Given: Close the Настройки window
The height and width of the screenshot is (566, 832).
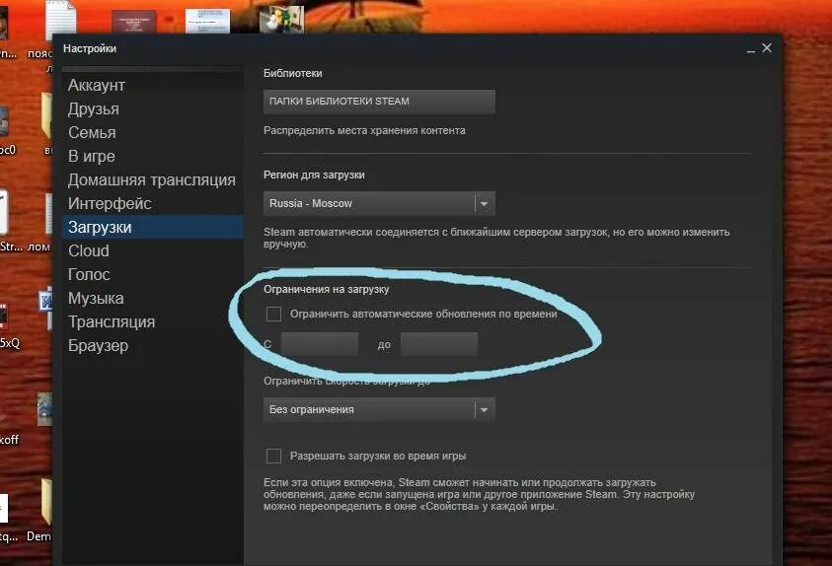Looking at the screenshot, I should [767, 48].
